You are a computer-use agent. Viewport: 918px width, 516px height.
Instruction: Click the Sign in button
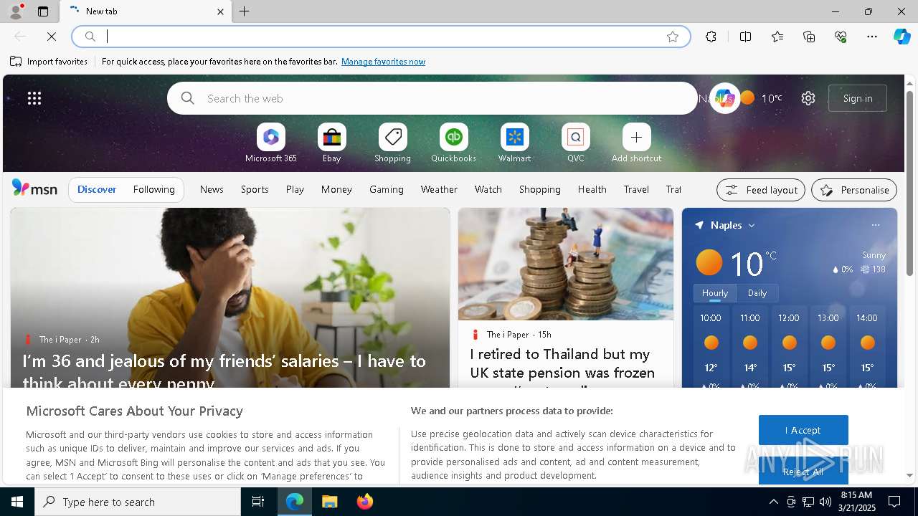pyautogui.click(x=858, y=98)
